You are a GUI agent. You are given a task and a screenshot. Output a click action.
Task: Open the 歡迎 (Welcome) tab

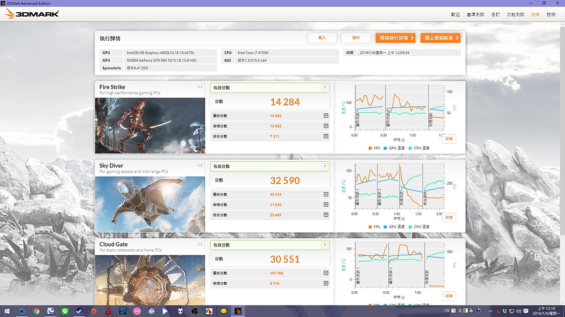click(x=455, y=15)
